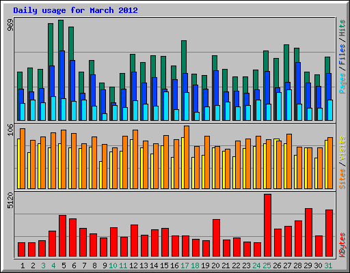Click the 969 hits axis label

click(10, 25)
